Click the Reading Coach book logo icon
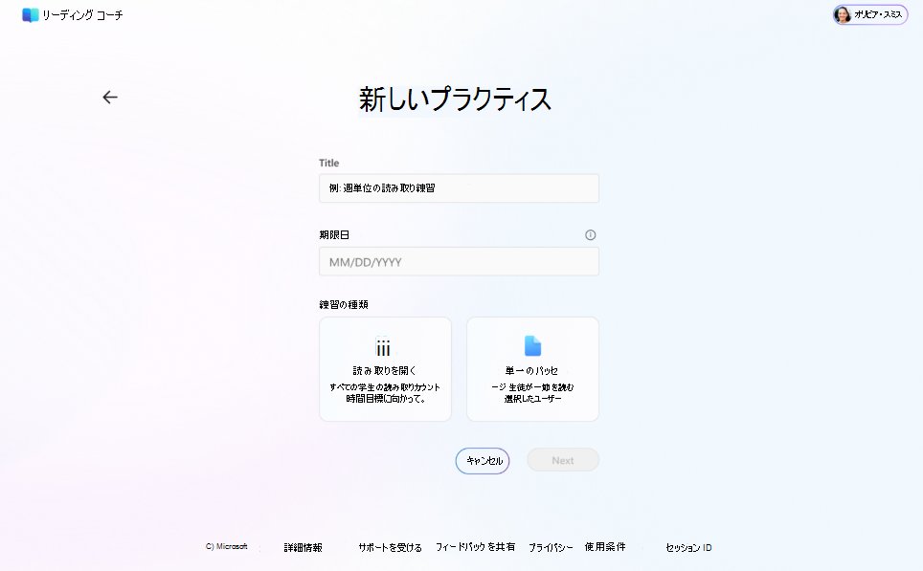 [x=30, y=15]
